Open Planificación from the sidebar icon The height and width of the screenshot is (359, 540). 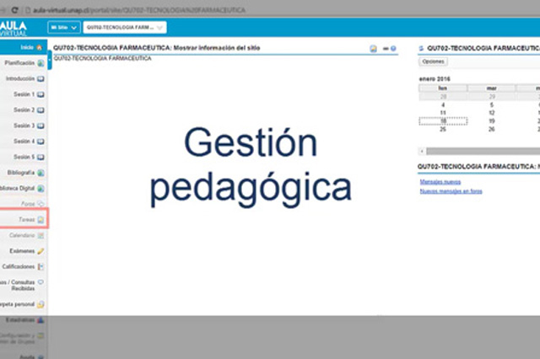pyautogui.click(x=40, y=63)
